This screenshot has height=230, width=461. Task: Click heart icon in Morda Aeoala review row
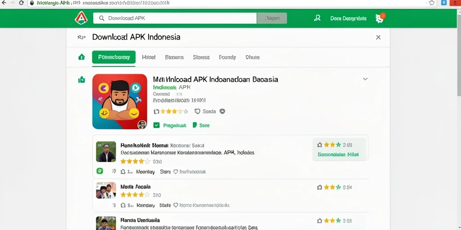(176, 205)
